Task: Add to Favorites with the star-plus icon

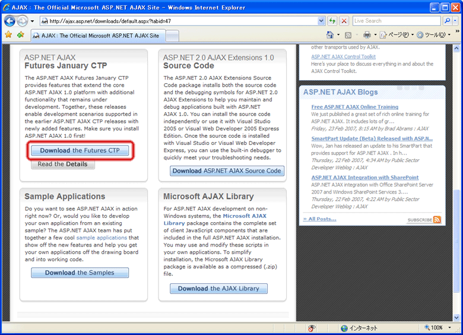Action: [x=21, y=35]
